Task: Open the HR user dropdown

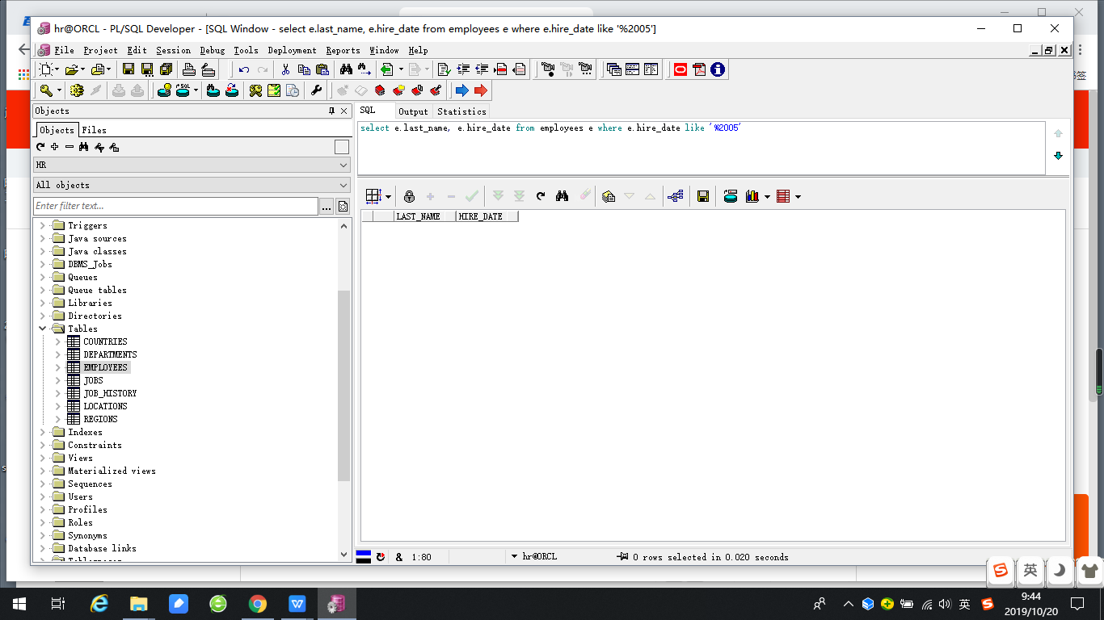Action: (192, 165)
